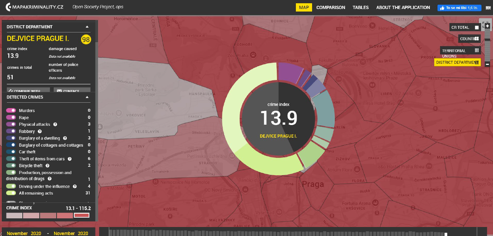Click the Counties grid icon
The image size is (493, 236).
(476, 39)
